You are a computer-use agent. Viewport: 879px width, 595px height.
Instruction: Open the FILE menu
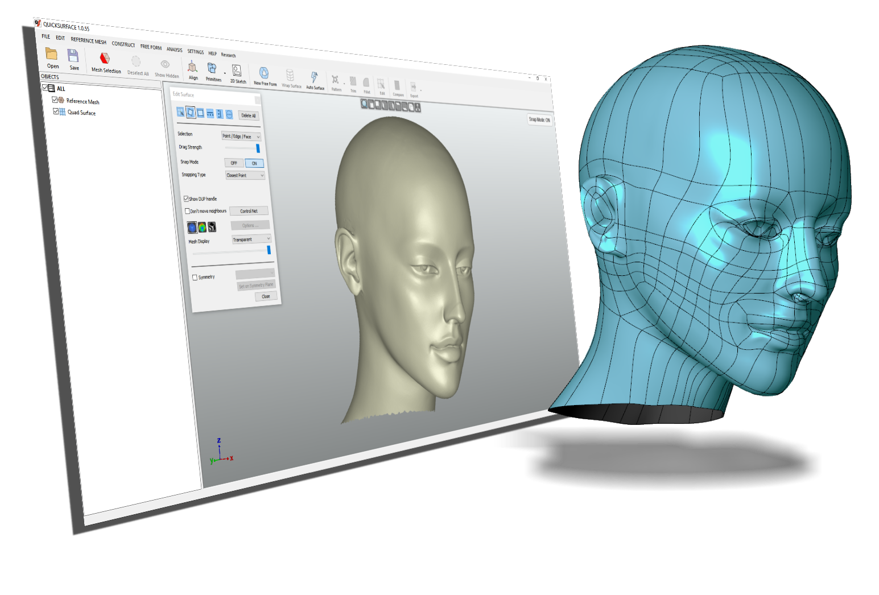[x=46, y=36]
